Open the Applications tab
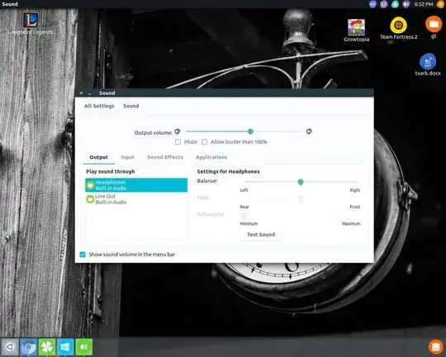The image size is (446, 357). point(211,157)
